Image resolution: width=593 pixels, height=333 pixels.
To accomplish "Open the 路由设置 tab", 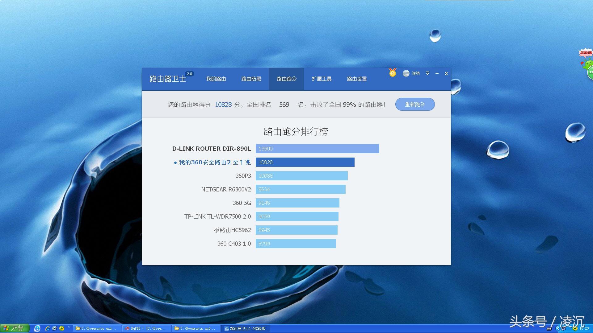I will tap(357, 79).
